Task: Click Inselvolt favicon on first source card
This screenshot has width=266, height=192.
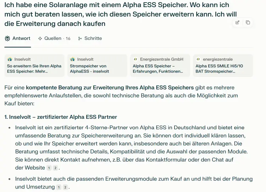Action: coord(10,59)
